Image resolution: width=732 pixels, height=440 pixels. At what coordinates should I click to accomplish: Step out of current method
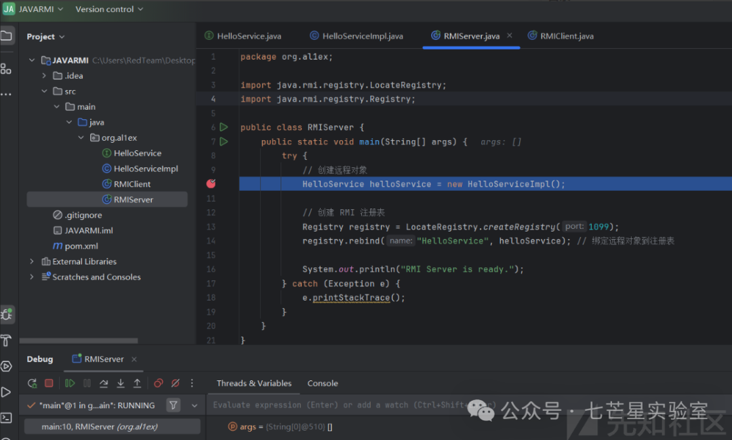[x=137, y=383]
